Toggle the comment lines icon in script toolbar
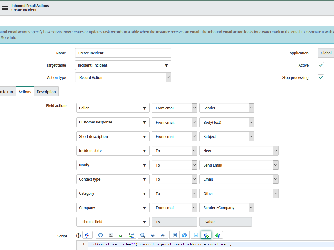 (101, 235)
